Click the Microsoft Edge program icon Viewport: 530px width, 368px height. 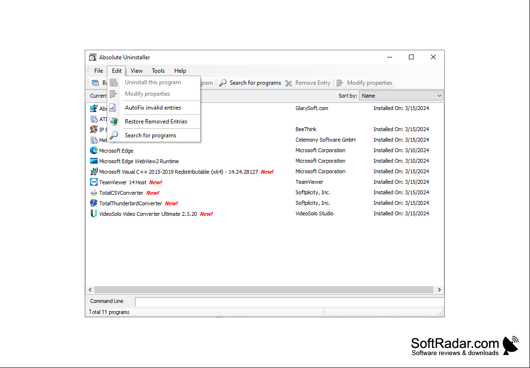(94, 150)
